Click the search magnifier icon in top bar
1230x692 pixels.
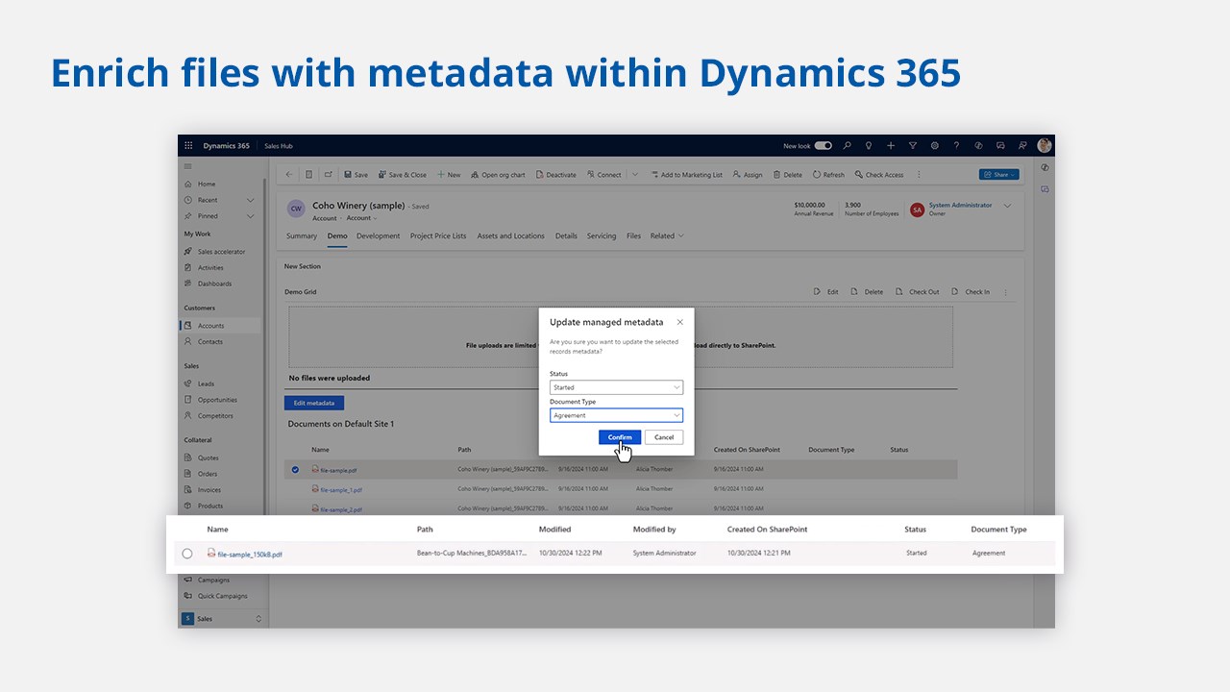pyautogui.click(x=847, y=146)
